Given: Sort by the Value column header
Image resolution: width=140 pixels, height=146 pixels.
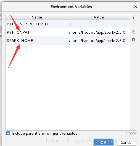Looking at the screenshot, I should pos(99,17).
